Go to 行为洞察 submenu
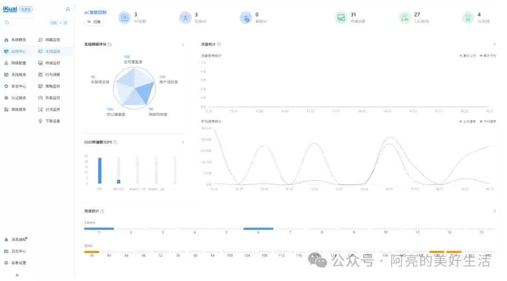This screenshot has width=507, height=281. [x=49, y=75]
